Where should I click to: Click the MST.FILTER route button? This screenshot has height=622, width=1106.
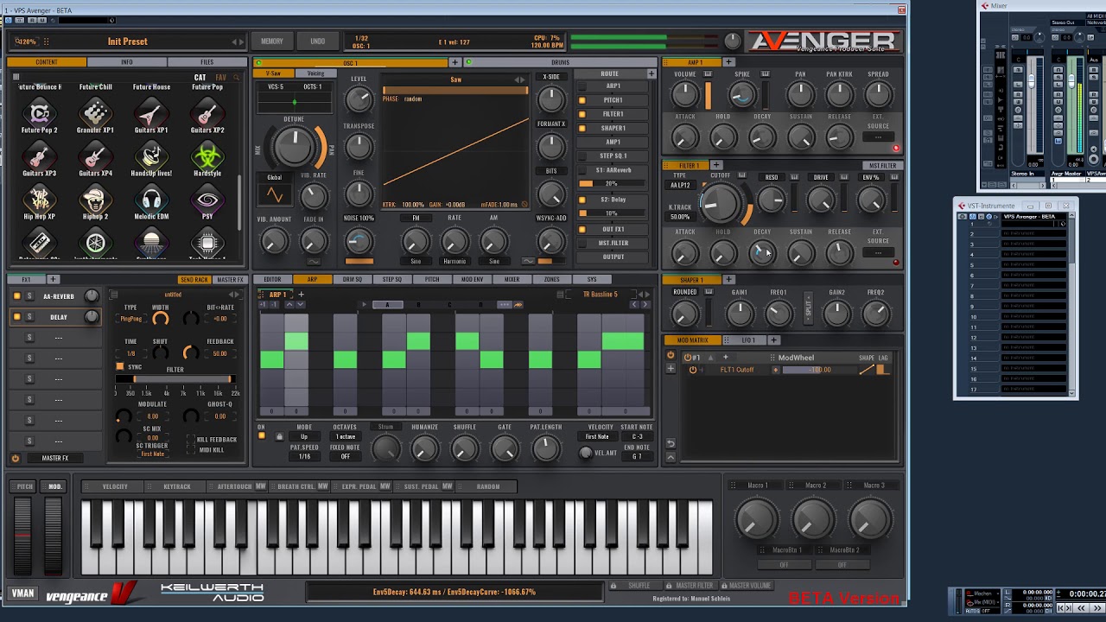coord(614,243)
